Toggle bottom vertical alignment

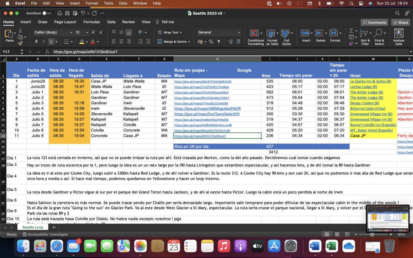(x=129, y=32)
